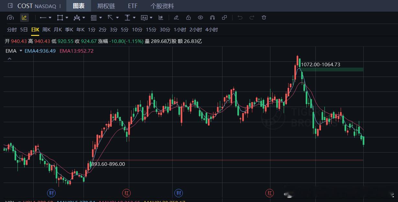Select the eraser tool icon

point(176,17)
